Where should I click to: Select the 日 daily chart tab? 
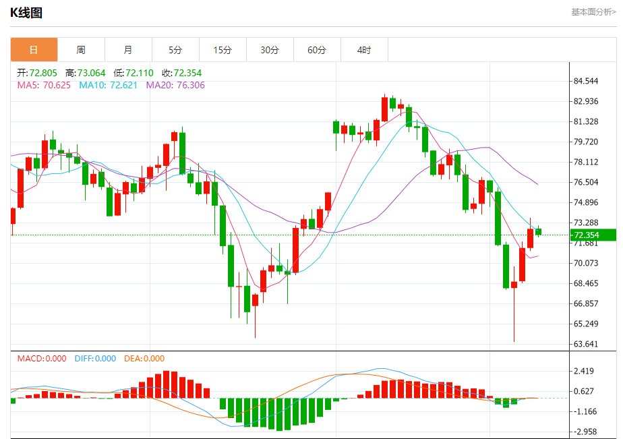coord(34,50)
